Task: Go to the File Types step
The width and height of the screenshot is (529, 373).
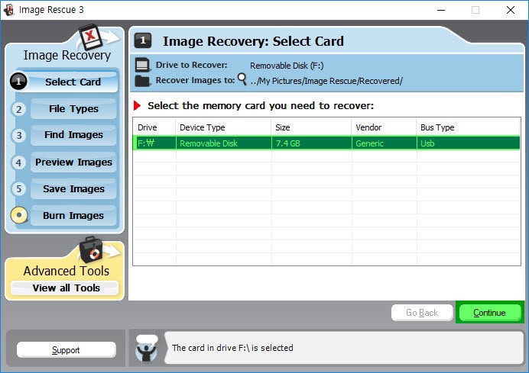Action: (x=73, y=109)
